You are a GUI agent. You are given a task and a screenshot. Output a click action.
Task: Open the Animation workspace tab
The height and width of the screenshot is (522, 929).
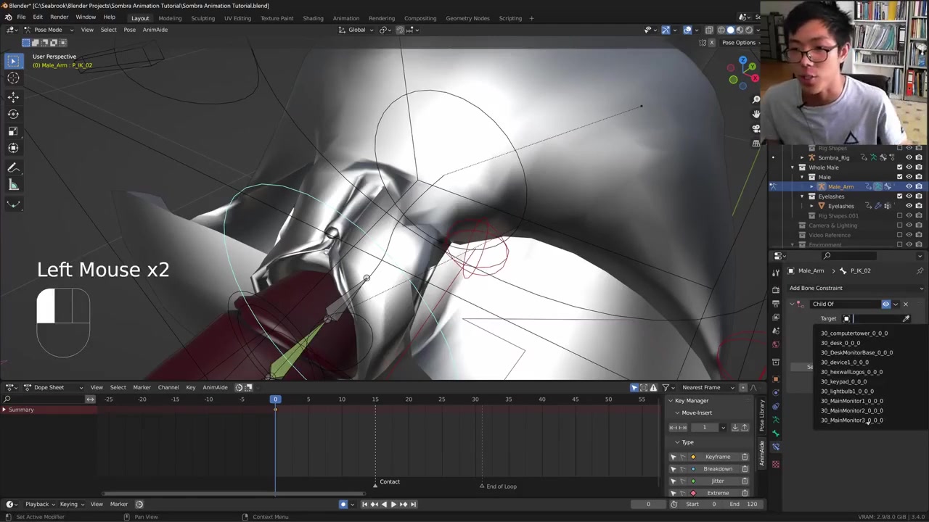pyautogui.click(x=345, y=18)
